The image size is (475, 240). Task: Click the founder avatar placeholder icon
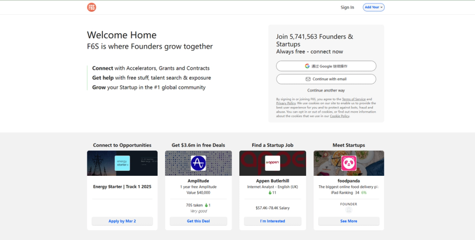(x=349, y=210)
